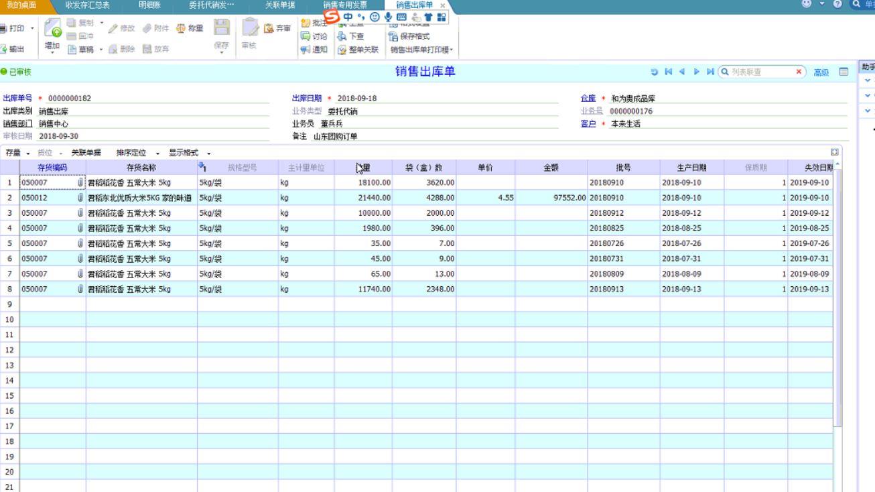Go to previous record arrow
The width and height of the screenshot is (875, 492).
click(x=683, y=72)
